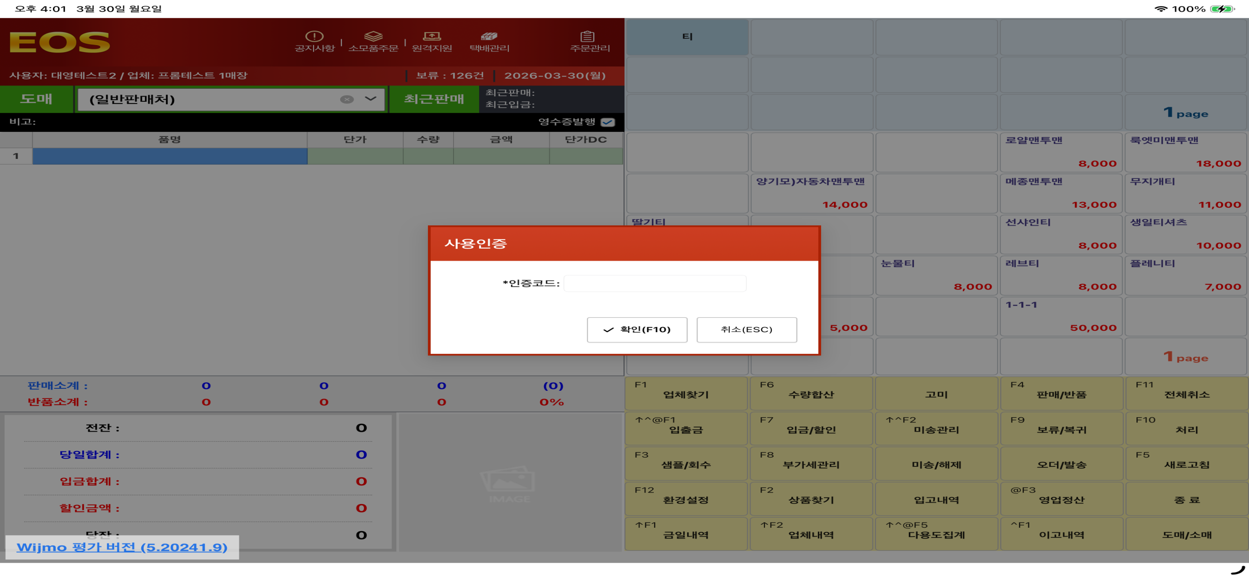Click 이고내역 function button
This screenshot has width=1249, height=577.
[x=1061, y=534]
